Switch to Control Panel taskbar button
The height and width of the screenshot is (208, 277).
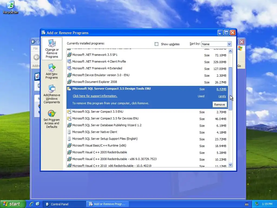[64, 204]
